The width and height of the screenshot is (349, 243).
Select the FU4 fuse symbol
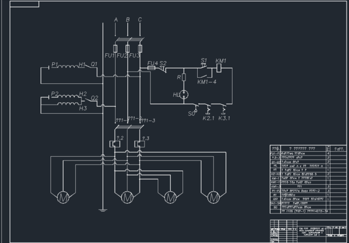152,68
